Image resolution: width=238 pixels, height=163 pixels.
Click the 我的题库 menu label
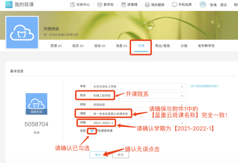tap(158, 5)
